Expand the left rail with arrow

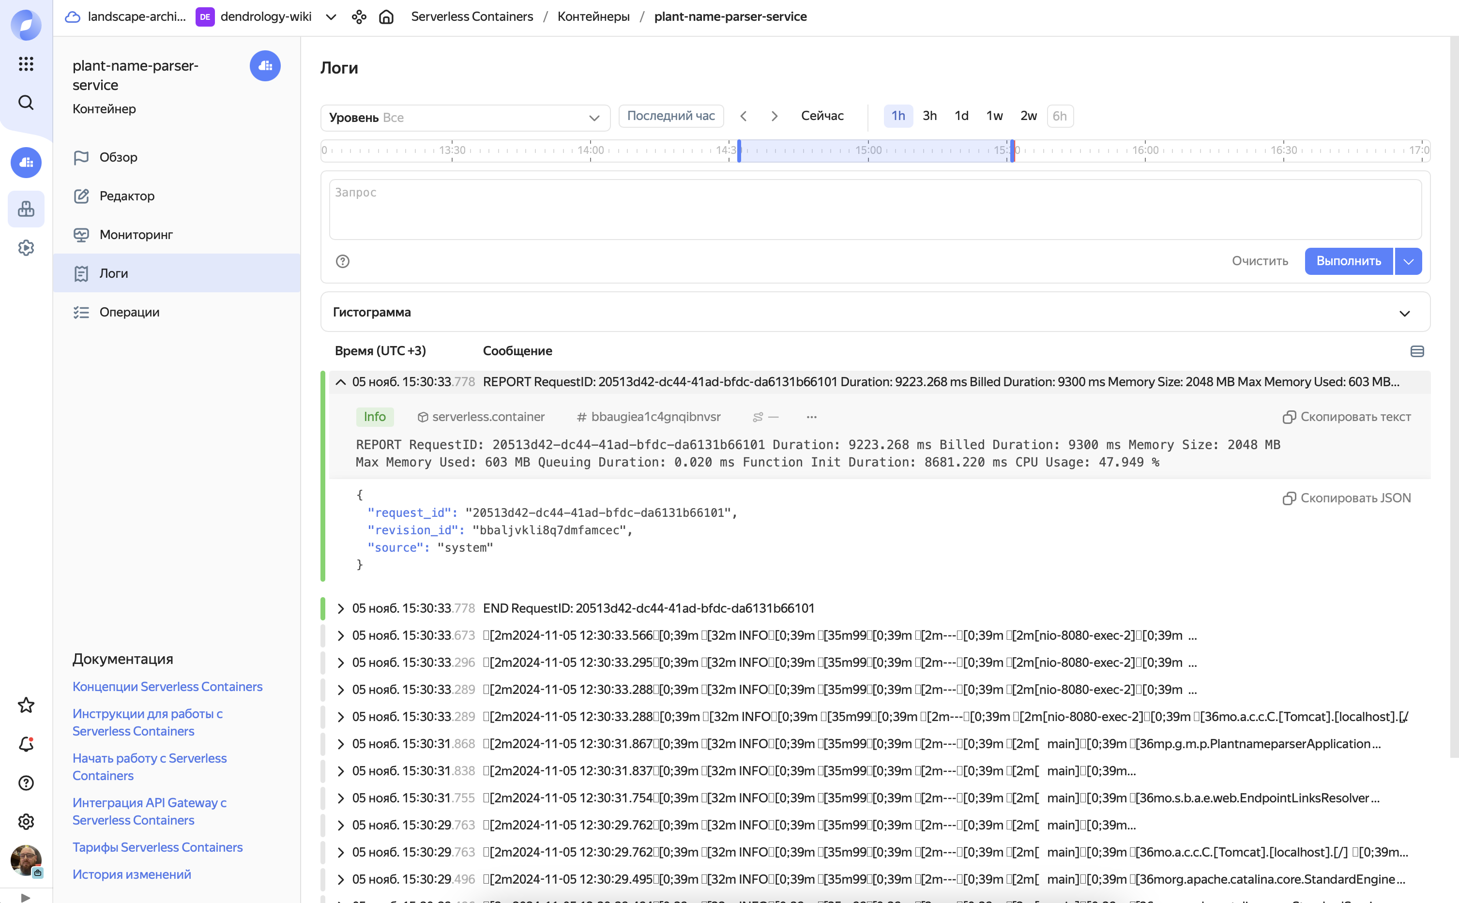26,897
